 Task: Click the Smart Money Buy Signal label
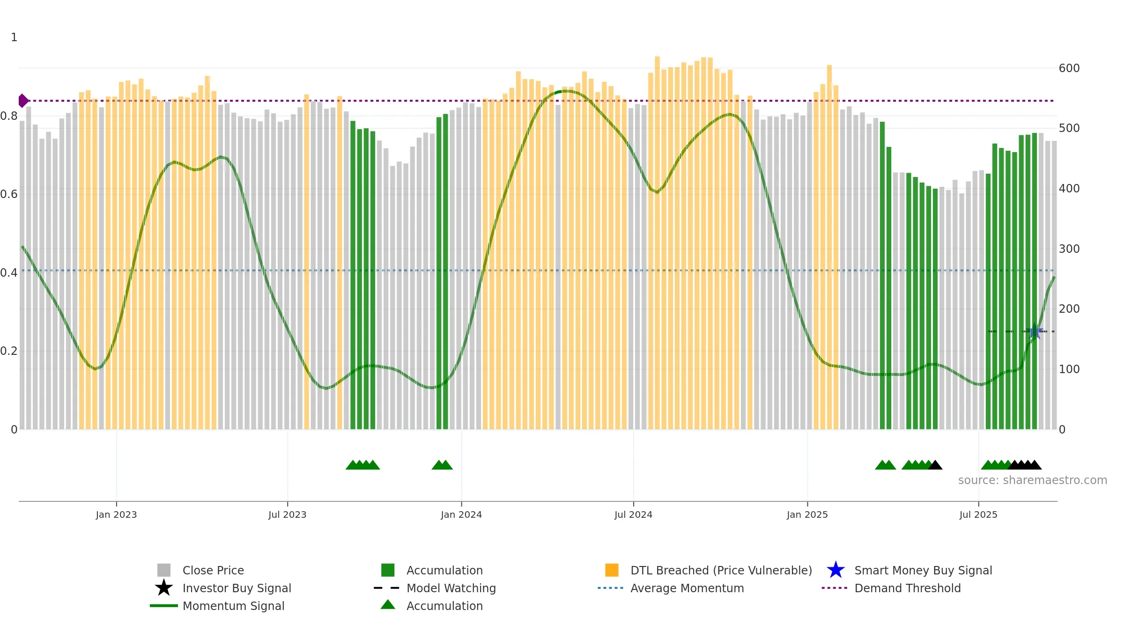click(923, 570)
